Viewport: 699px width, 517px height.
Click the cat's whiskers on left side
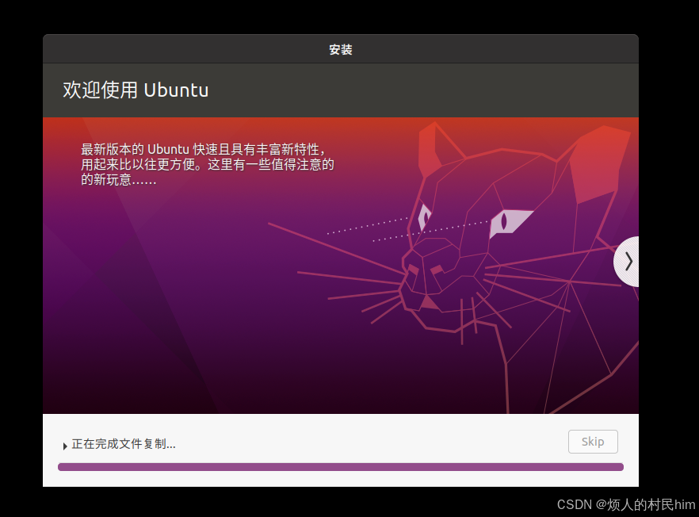[349, 281]
